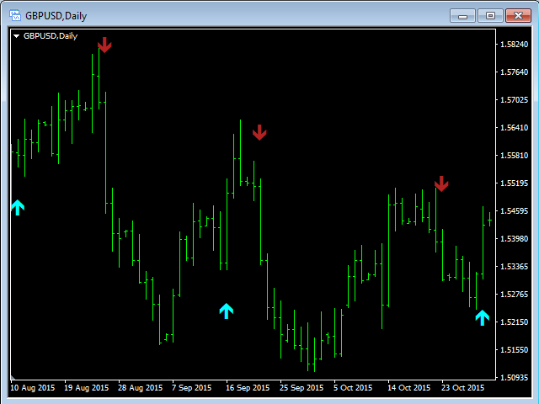
Task: Click the chart window icon in title bar
Action: tap(15, 15)
